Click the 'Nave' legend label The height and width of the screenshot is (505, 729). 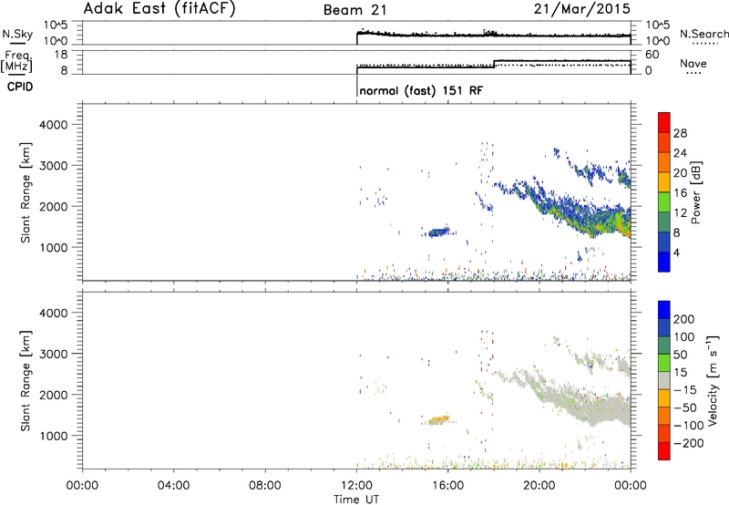(693, 63)
